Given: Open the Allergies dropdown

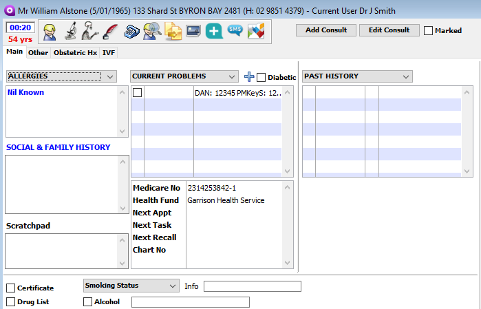Looking at the screenshot, I should [61, 76].
